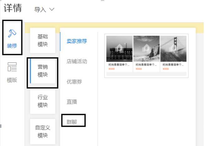205x146 pixels.
Task: Click the product title under the bridge photo
Action: 173,65
